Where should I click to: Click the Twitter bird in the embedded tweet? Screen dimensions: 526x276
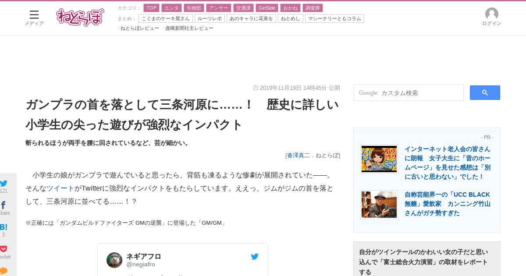(x=255, y=257)
